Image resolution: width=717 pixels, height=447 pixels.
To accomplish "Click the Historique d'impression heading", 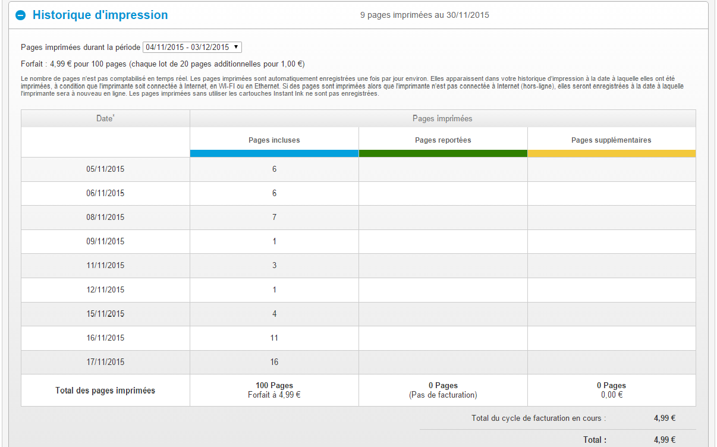I will [x=100, y=15].
